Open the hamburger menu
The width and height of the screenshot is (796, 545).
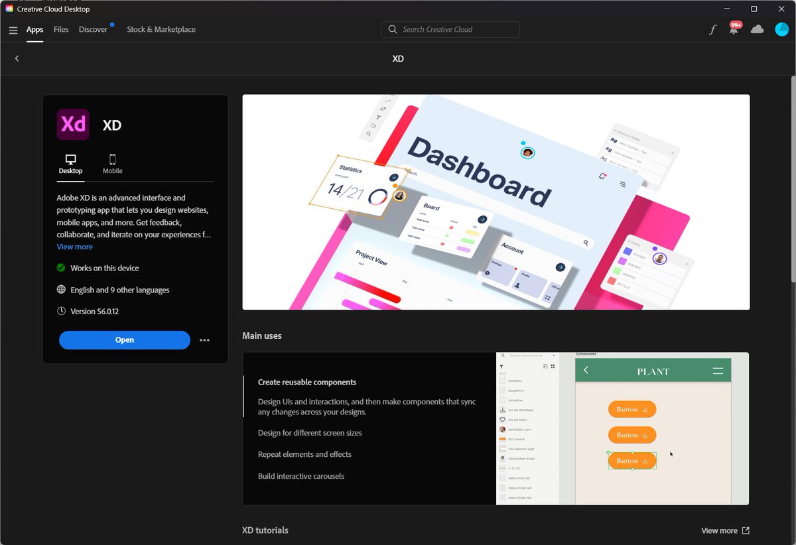tap(13, 30)
